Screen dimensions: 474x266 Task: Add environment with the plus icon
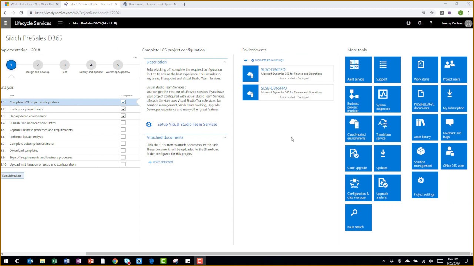tap(246, 60)
